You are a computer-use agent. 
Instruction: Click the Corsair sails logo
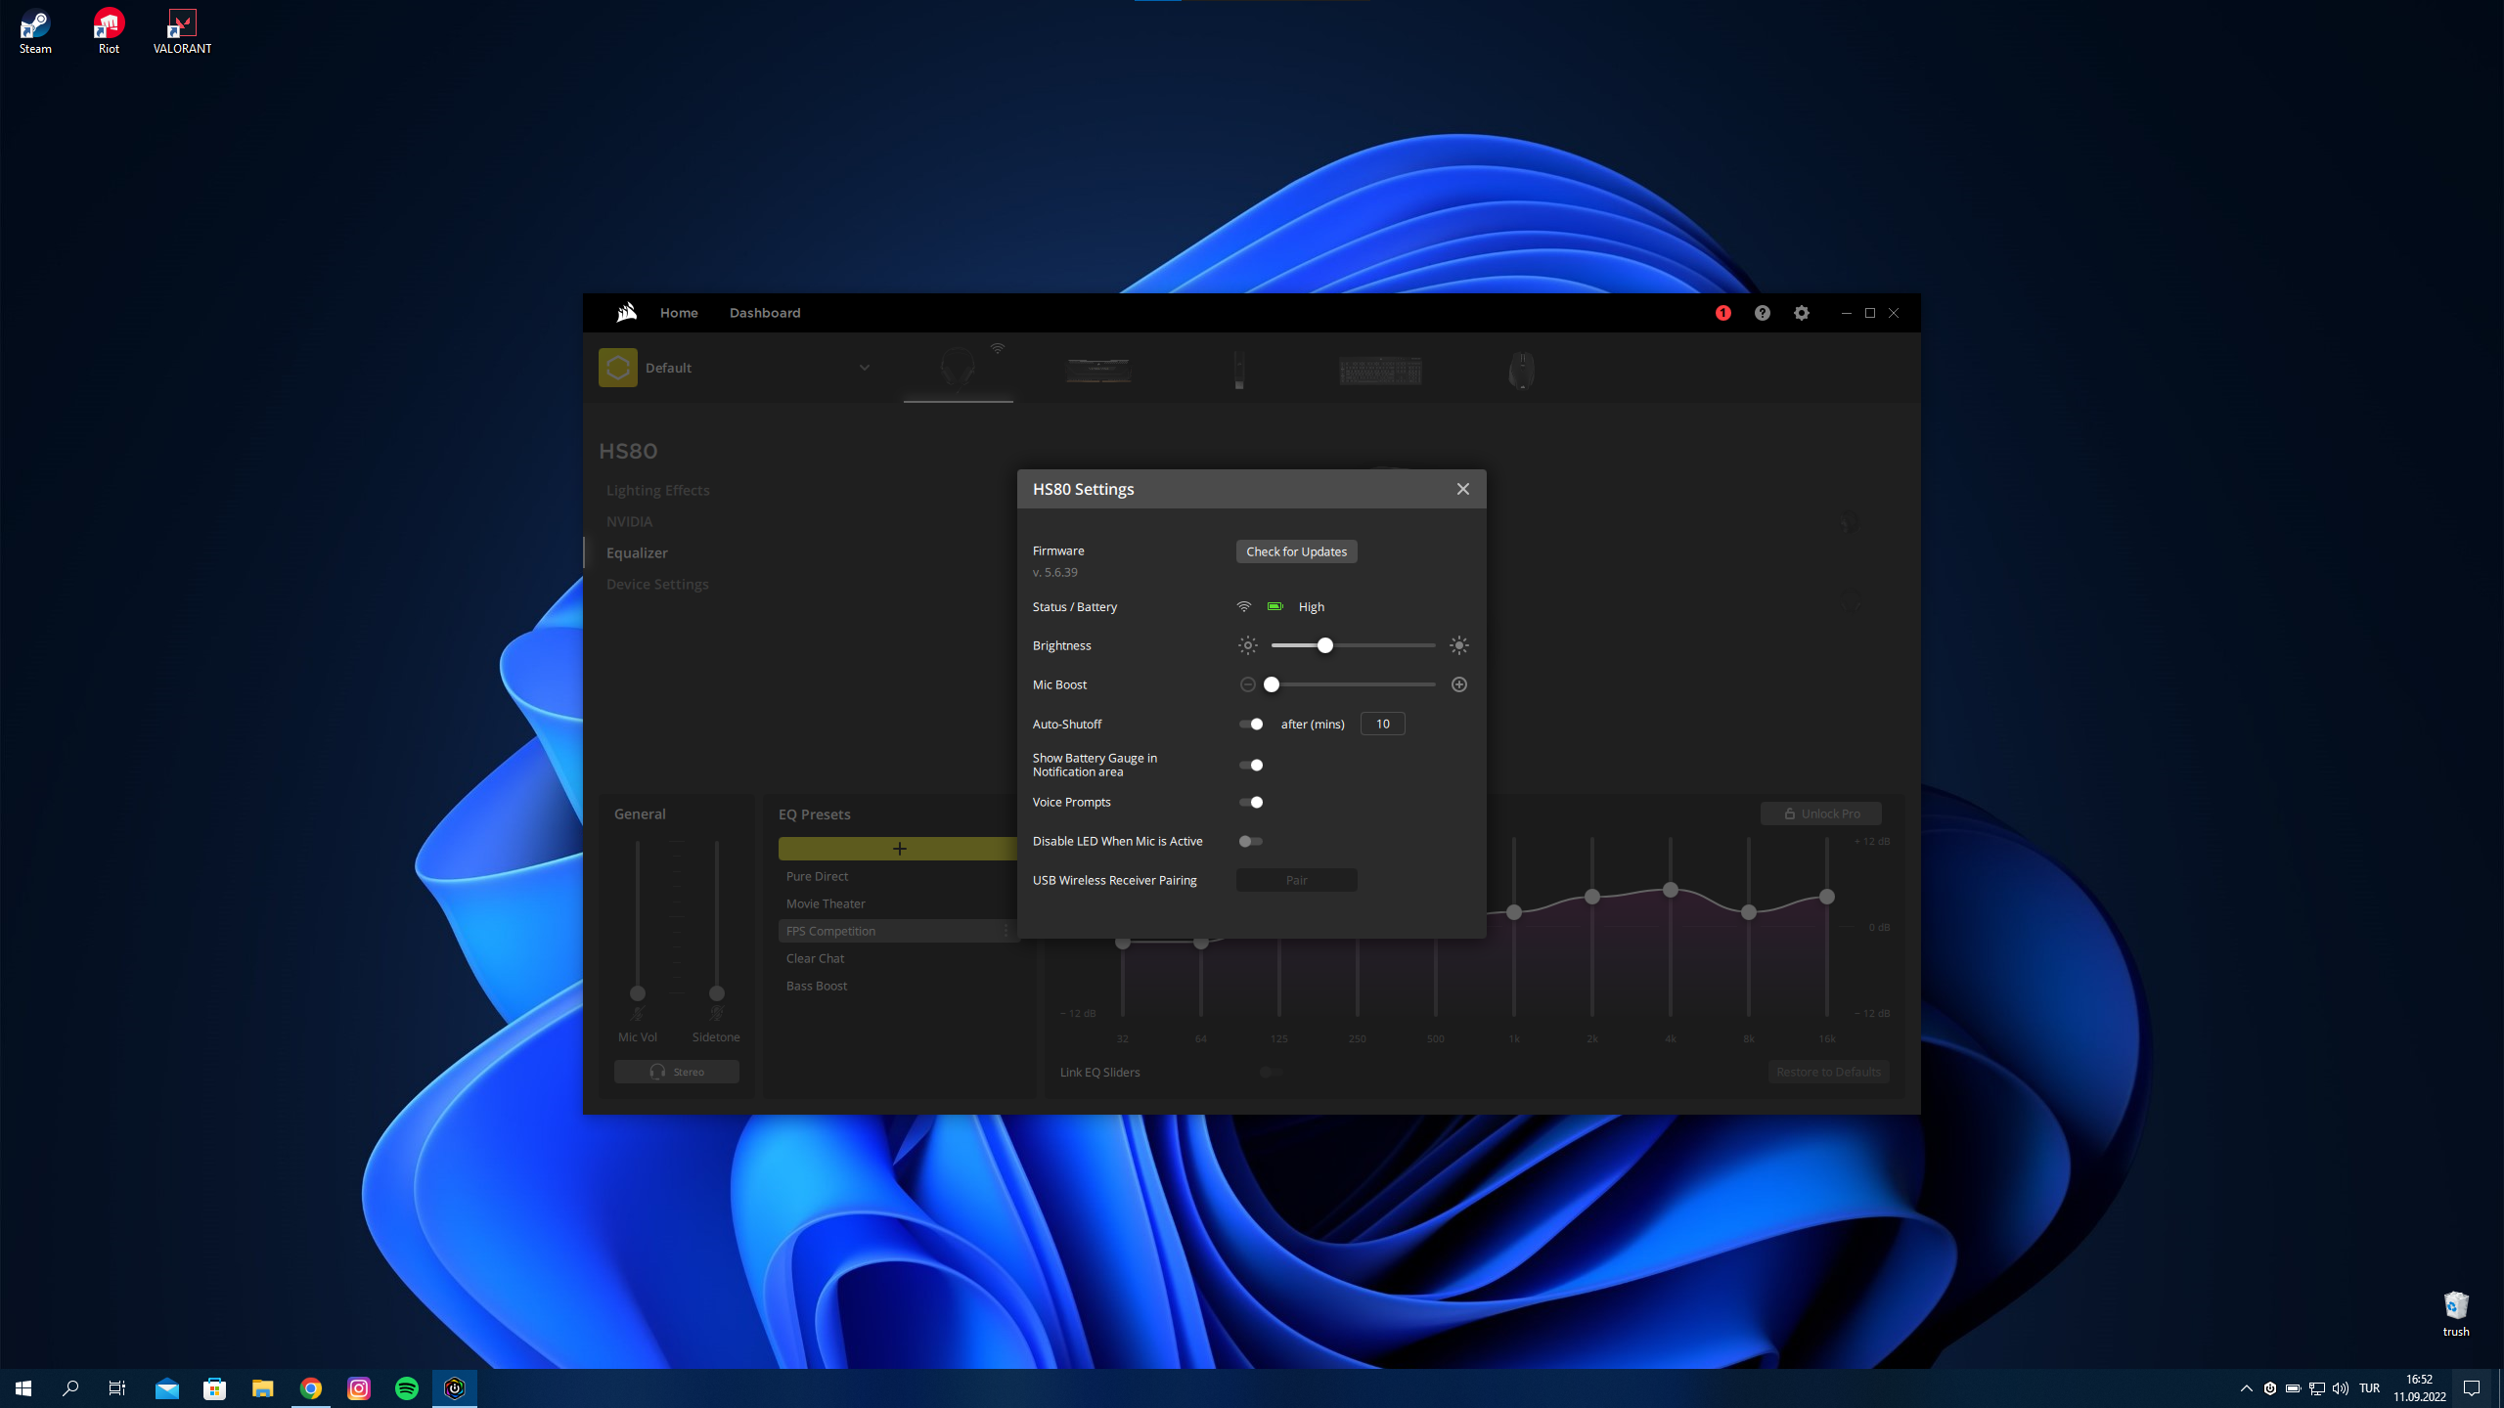click(x=626, y=313)
